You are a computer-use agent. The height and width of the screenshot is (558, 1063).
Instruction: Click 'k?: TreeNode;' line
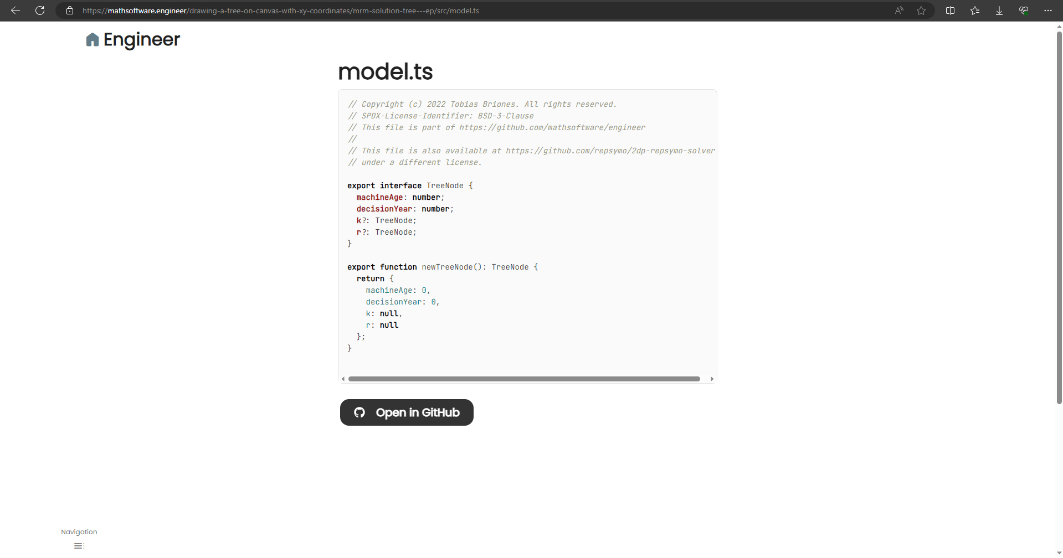pyautogui.click(x=387, y=220)
